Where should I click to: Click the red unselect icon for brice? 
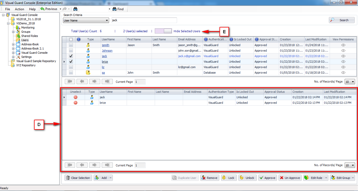[x=76, y=103]
